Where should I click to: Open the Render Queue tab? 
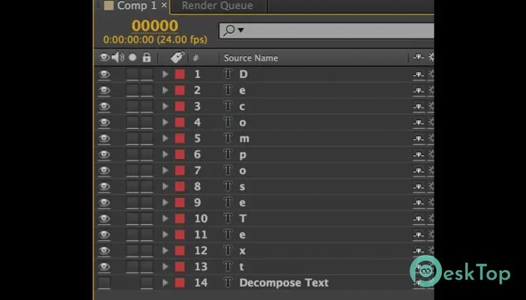(217, 6)
